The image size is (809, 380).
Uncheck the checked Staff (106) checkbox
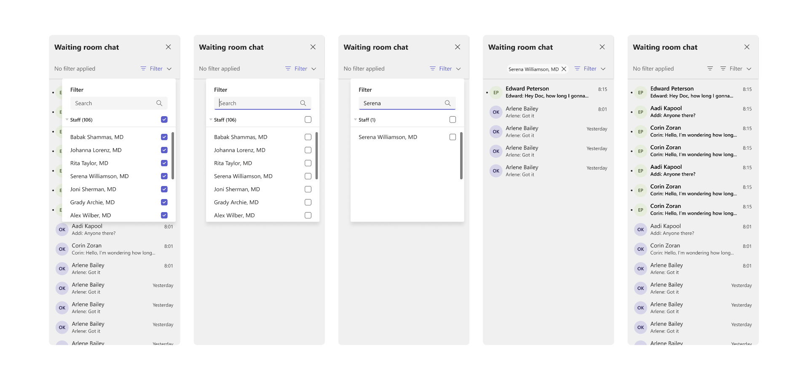point(164,120)
